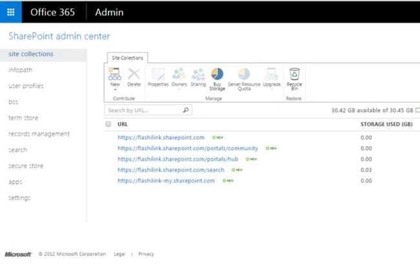
Task: Open term store in the left navigation
Action: [x=23, y=118]
